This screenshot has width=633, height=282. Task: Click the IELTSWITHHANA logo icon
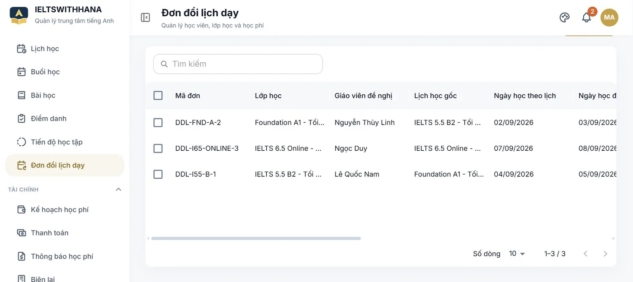[x=19, y=15]
